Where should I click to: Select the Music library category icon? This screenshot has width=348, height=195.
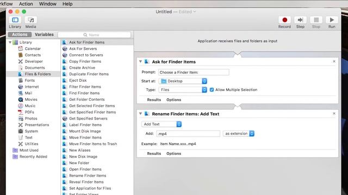(x=21, y=106)
